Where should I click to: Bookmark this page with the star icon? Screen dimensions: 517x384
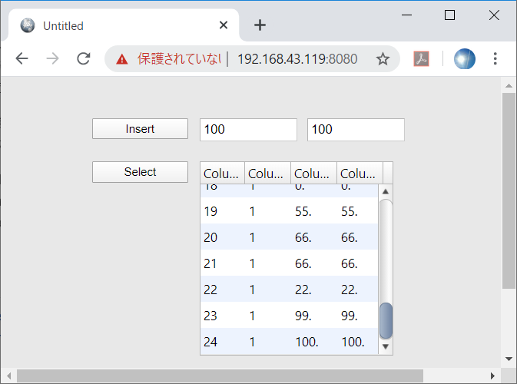(x=383, y=59)
